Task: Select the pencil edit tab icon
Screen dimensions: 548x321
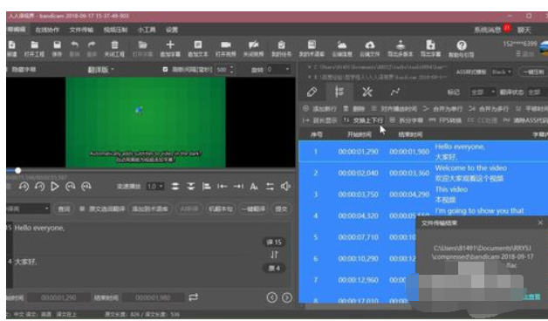Action: (x=312, y=92)
